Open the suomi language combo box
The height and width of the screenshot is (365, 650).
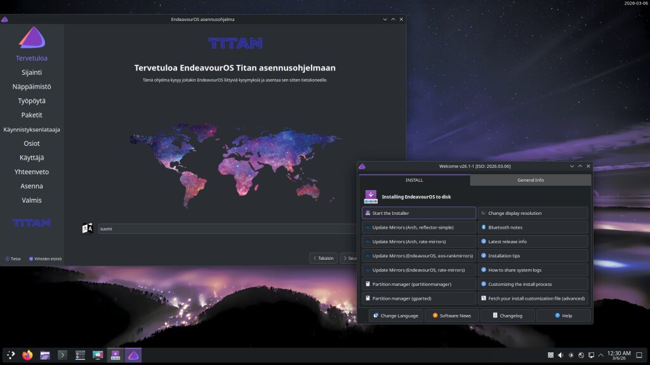[227, 228]
